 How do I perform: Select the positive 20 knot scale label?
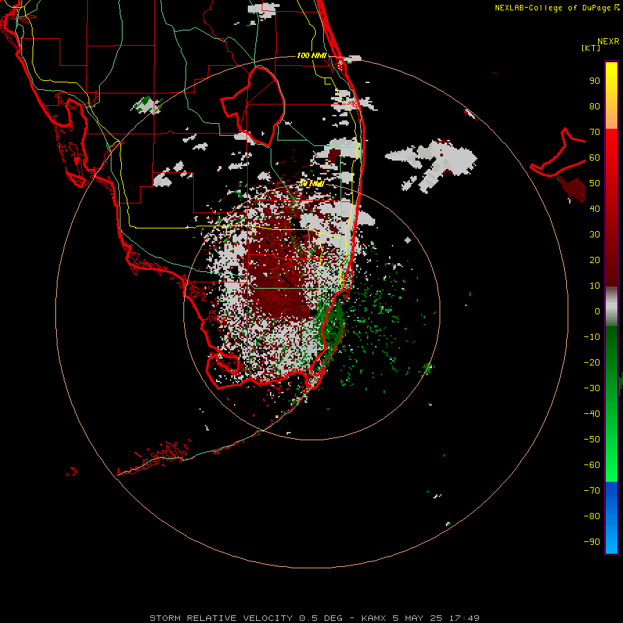[x=595, y=260]
